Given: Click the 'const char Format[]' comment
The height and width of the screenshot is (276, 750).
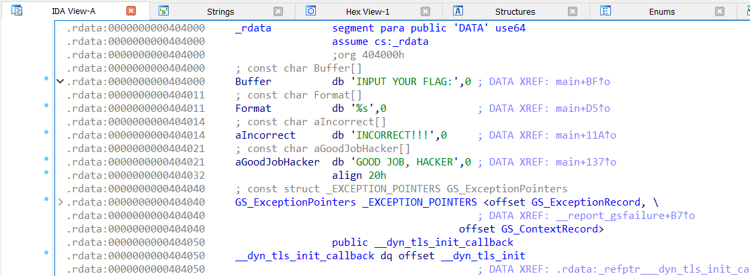Looking at the screenshot, I should click(298, 95).
